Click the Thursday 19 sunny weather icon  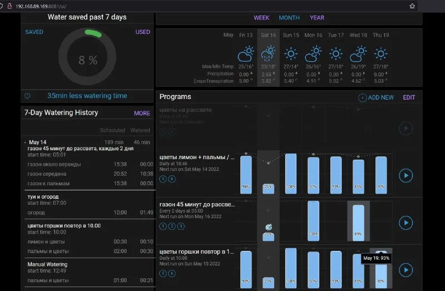(381, 54)
